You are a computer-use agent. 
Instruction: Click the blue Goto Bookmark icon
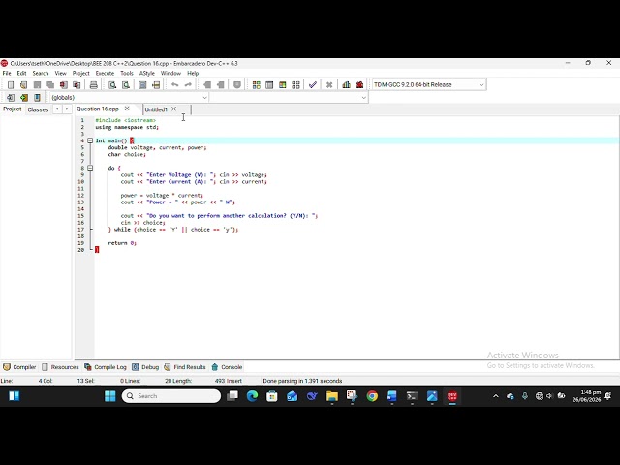[37, 97]
